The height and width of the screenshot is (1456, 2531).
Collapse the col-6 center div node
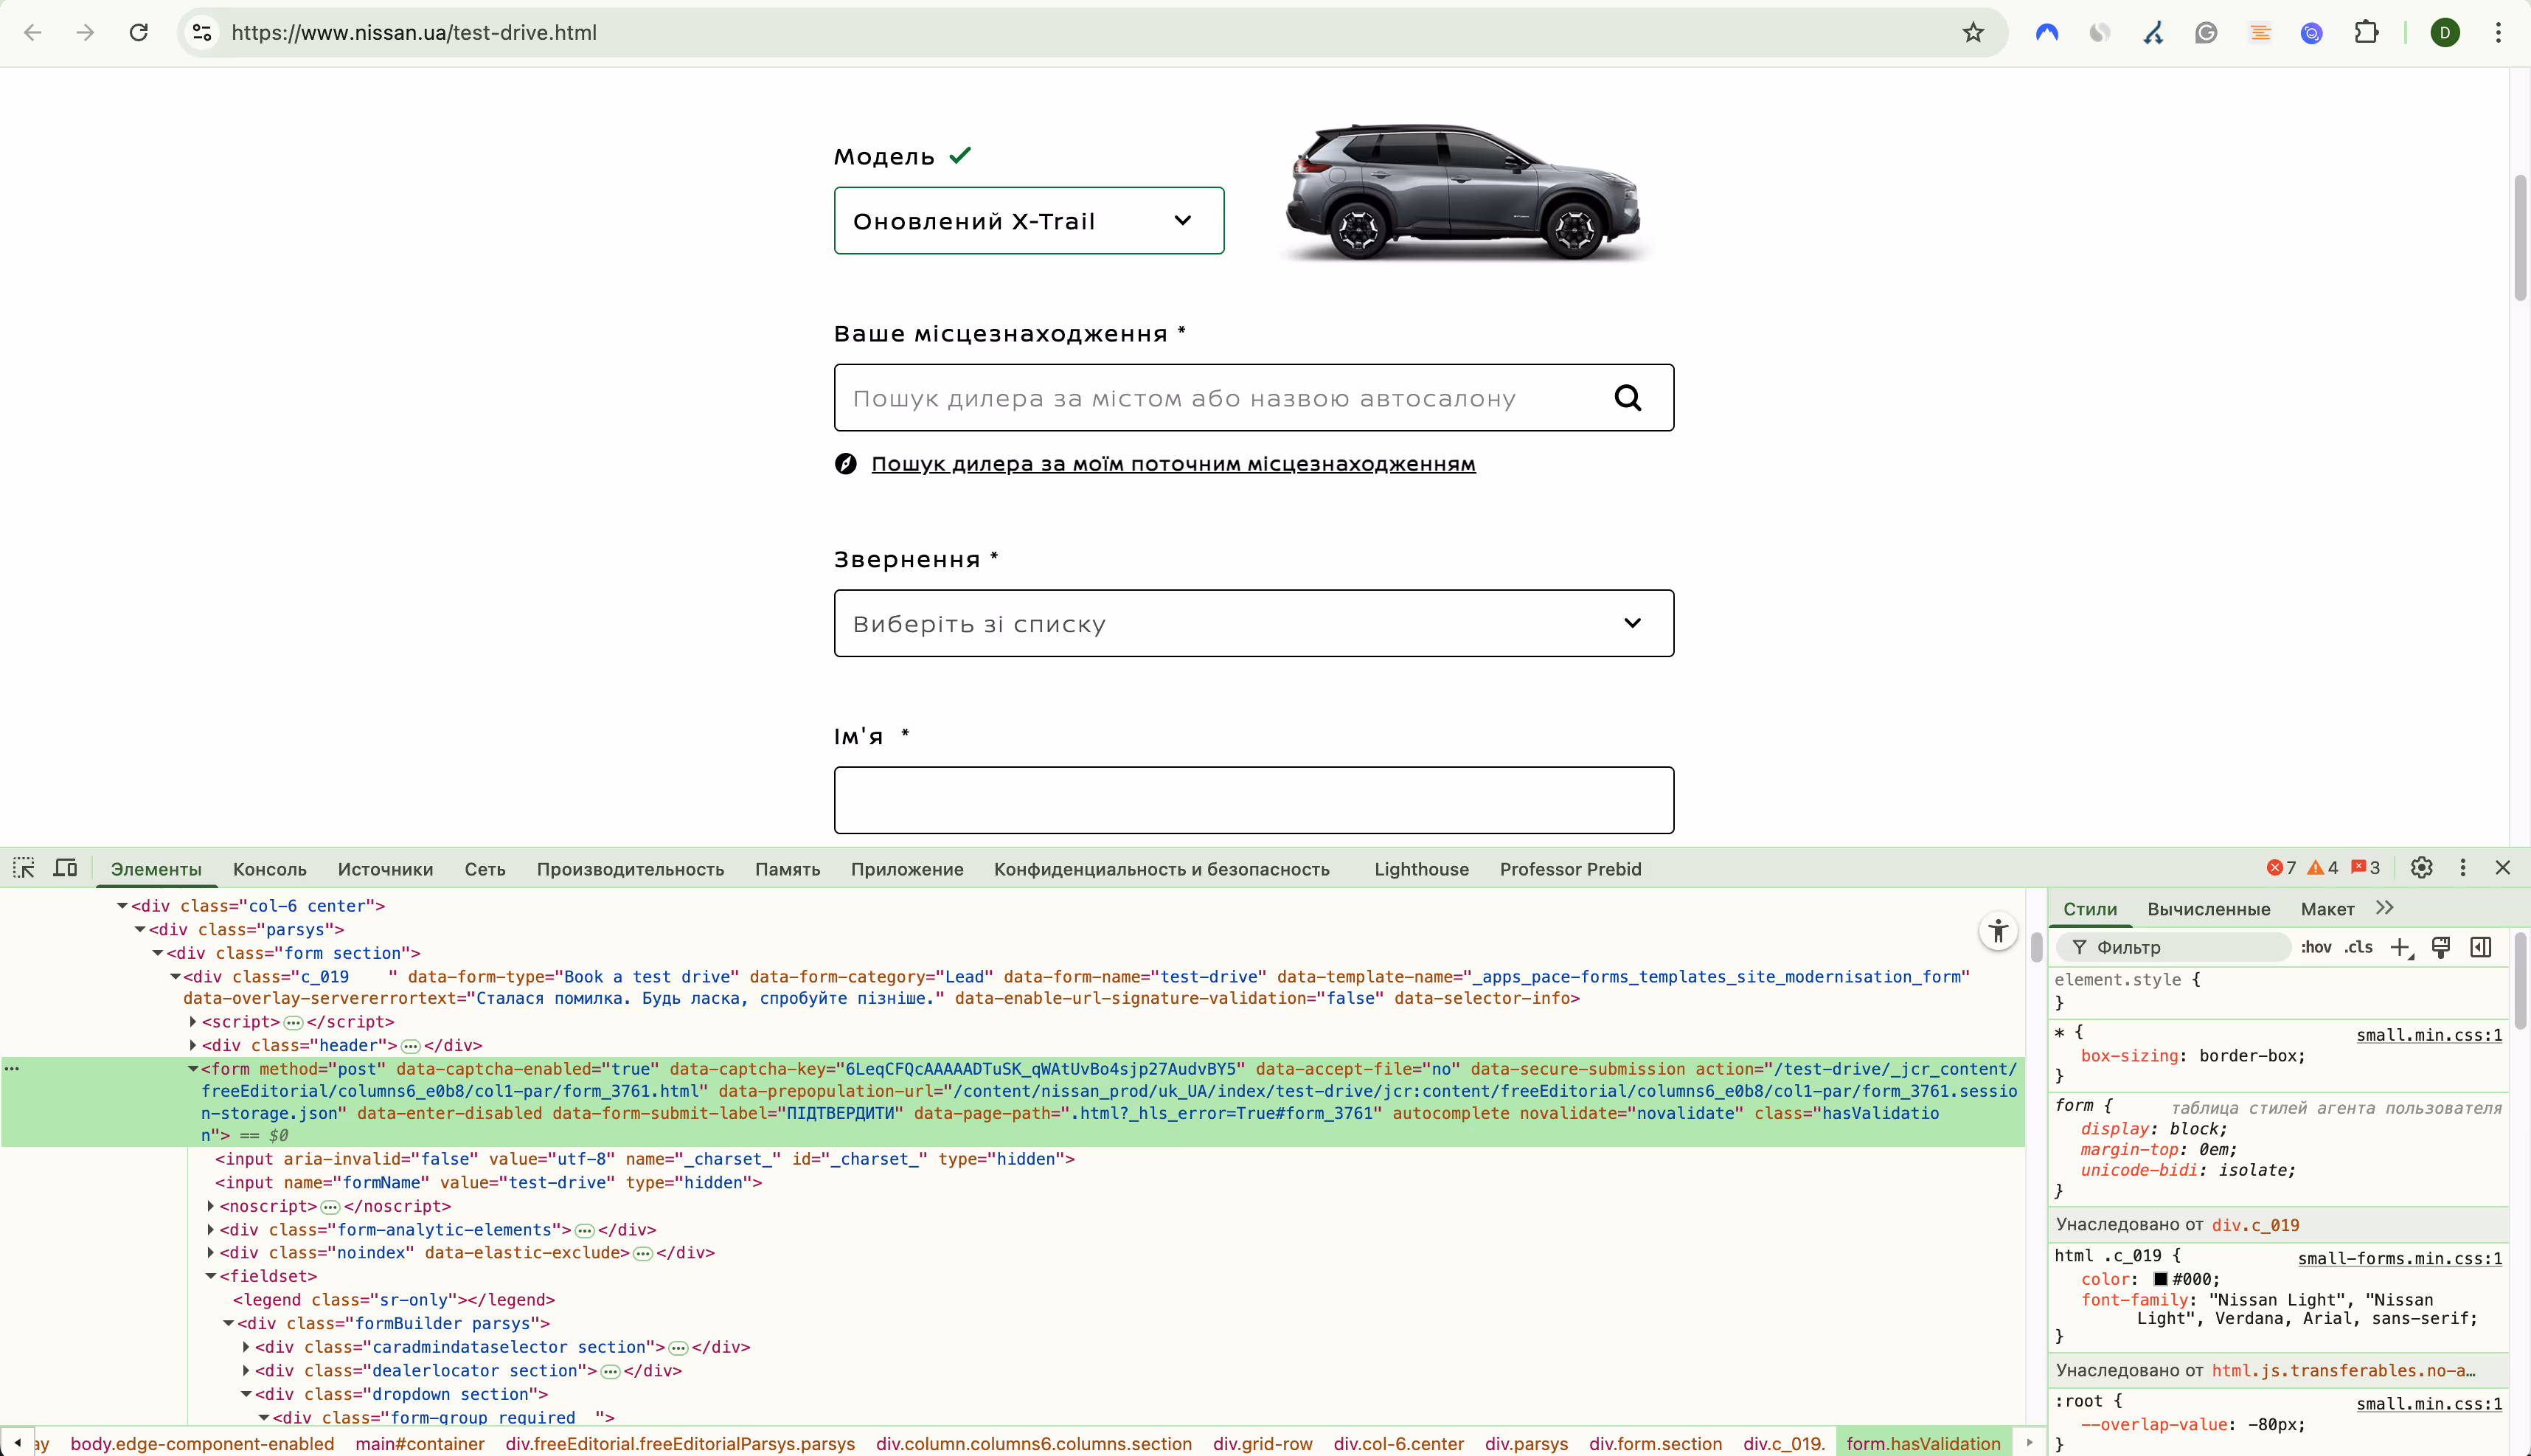pyautogui.click(x=122, y=906)
